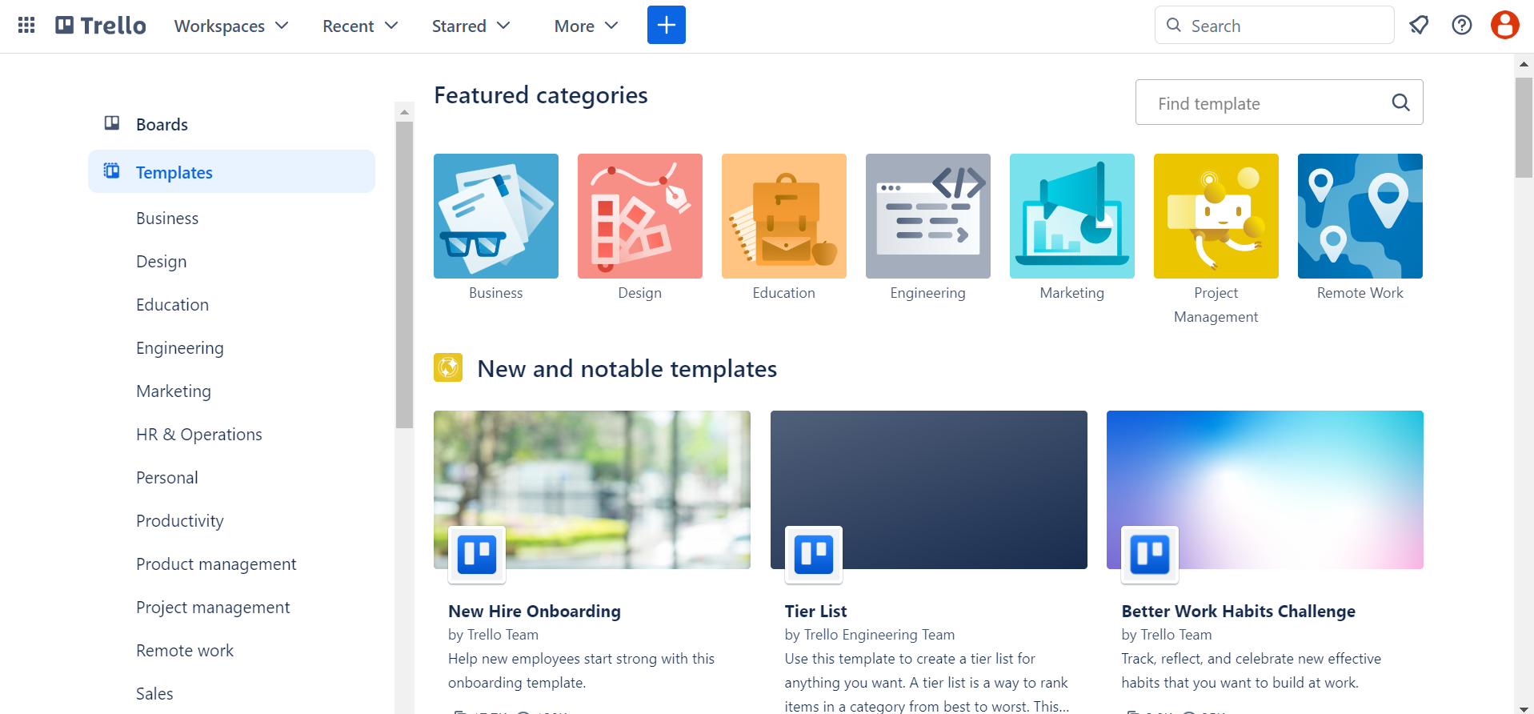Open Remote work templates in sidebar
Screen dimensions: 1534x714
pos(185,651)
